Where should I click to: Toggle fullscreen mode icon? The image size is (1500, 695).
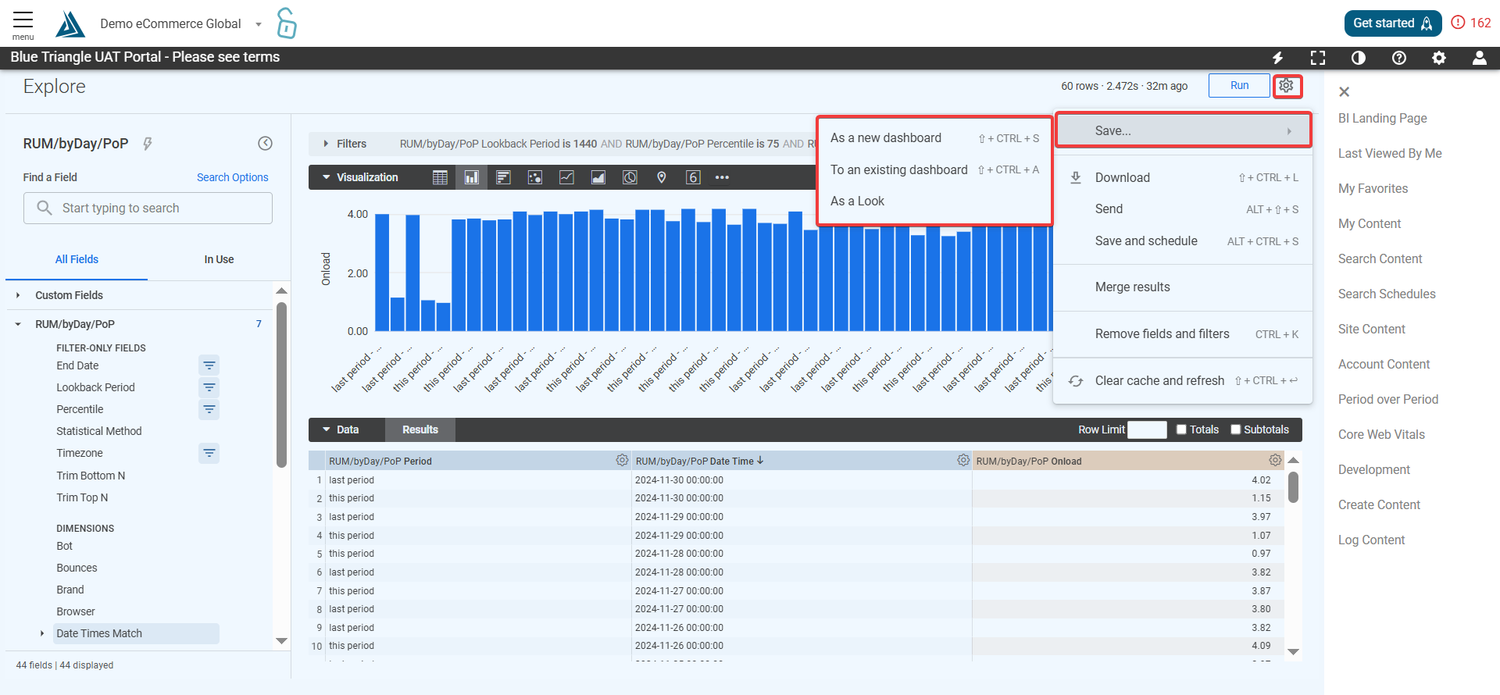(1318, 58)
